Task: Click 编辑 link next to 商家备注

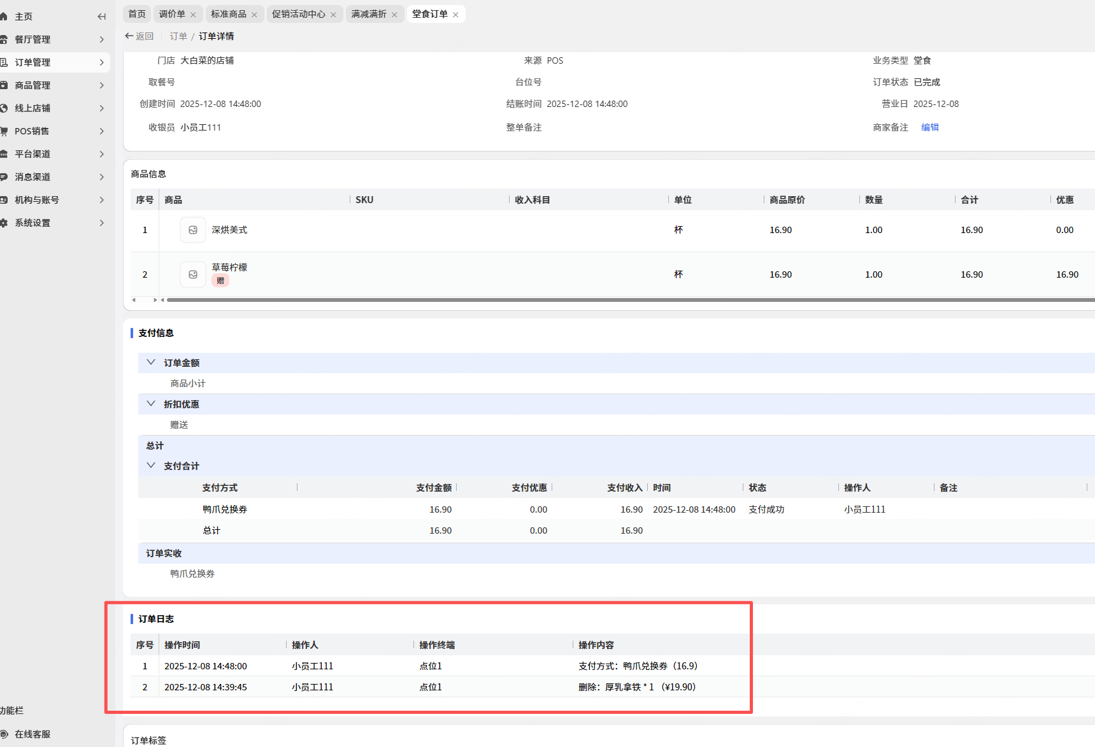Action: tap(929, 127)
